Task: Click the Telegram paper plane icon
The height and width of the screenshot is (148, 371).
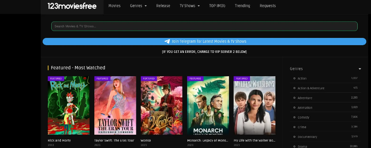Action: [167, 42]
